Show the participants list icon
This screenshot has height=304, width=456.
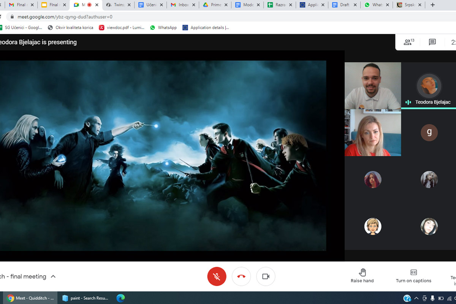[x=409, y=42]
